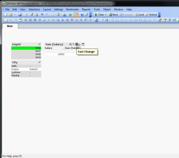
Task: Click the Salary column header
Action: [x=54, y=48]
